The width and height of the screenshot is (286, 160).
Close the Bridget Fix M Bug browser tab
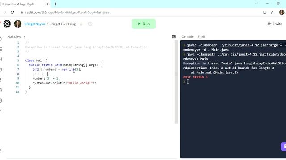46,4
